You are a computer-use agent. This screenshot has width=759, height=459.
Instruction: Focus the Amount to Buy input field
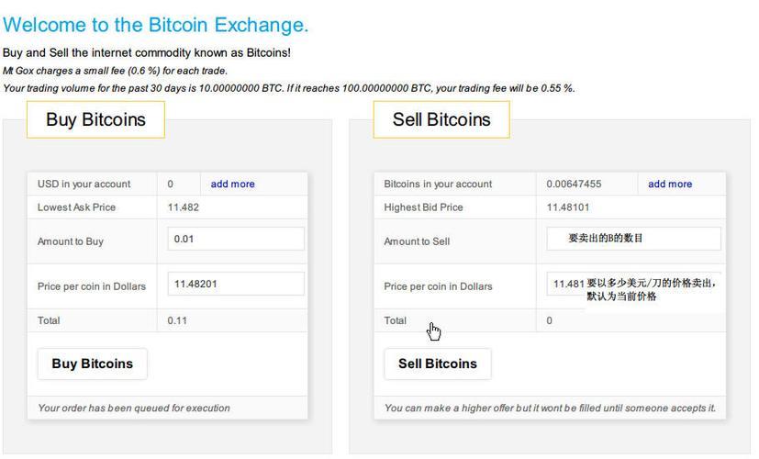tap(236, 240)
